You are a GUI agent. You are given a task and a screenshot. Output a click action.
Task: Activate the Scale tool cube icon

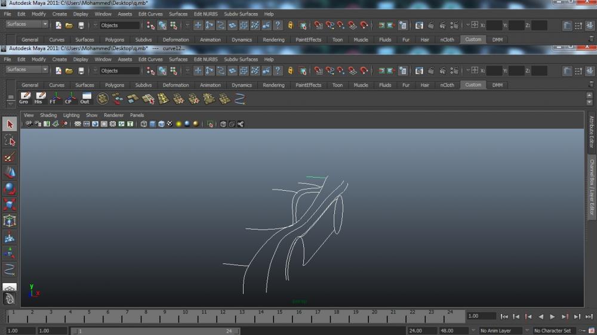coord(10,204)
